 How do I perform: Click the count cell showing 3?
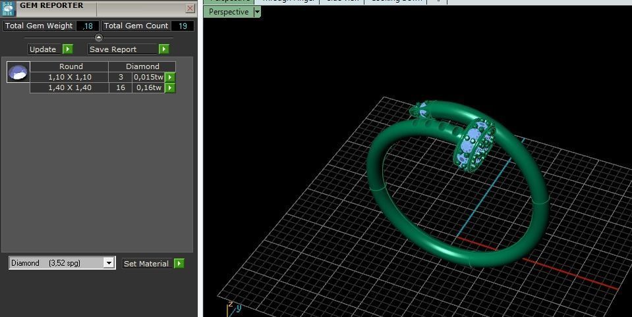121,77
